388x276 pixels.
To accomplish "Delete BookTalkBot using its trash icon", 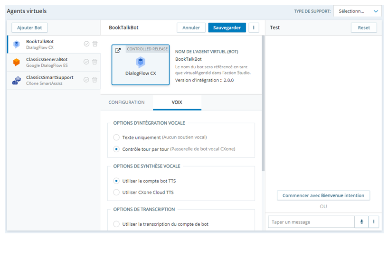I will 95,43.
